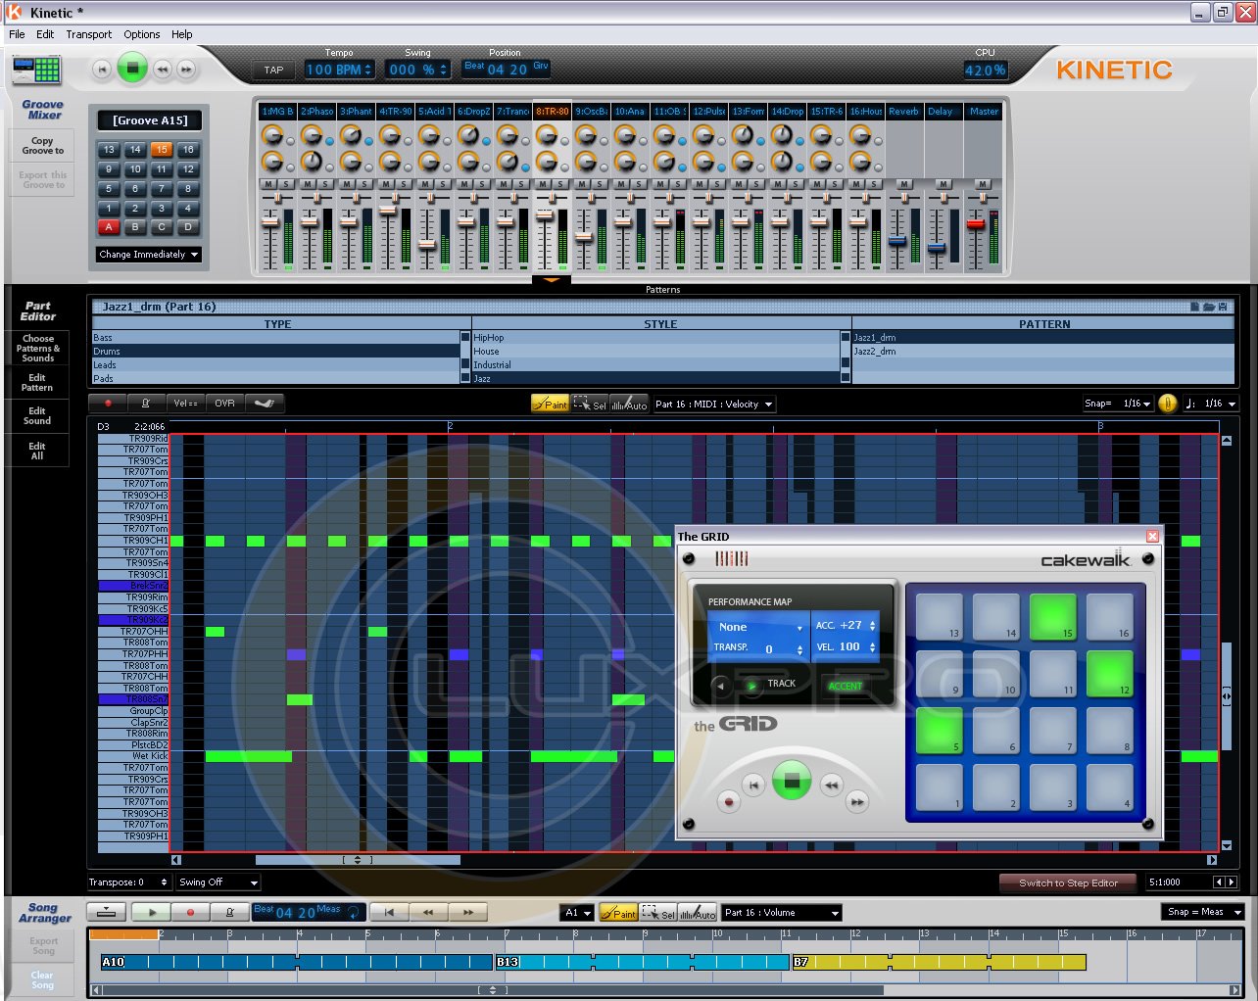Image resolution: width=1258 pixels, height=1001 pixels.
Task: Select the Auto tool in the Song Arranger
Action: click(x=697, y=913)
